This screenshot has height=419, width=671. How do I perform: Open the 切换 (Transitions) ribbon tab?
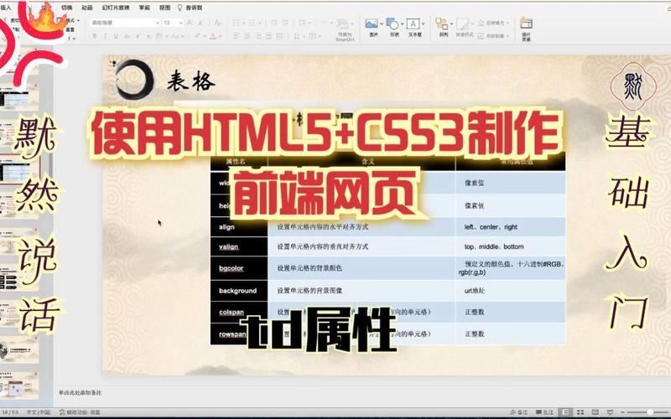click(67, 8)
